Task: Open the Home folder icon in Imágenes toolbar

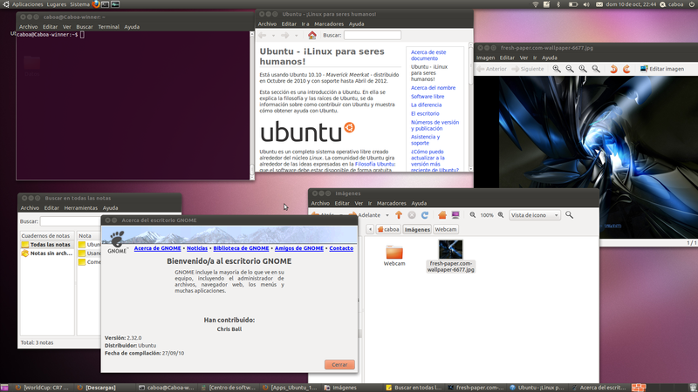Action: click(442, 215)
